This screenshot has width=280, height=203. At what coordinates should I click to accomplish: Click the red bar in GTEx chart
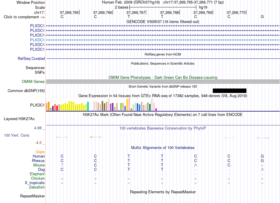click(x=57, y=108)
